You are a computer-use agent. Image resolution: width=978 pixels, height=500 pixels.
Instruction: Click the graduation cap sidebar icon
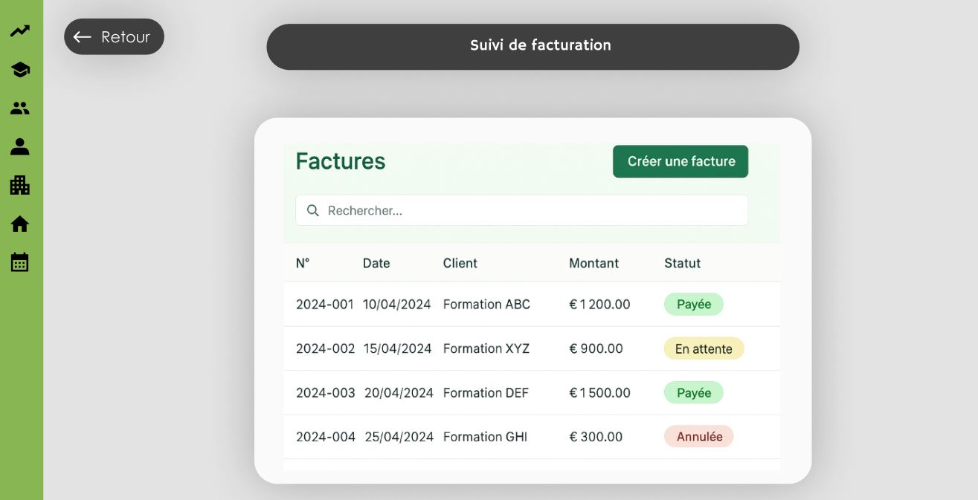20,70
